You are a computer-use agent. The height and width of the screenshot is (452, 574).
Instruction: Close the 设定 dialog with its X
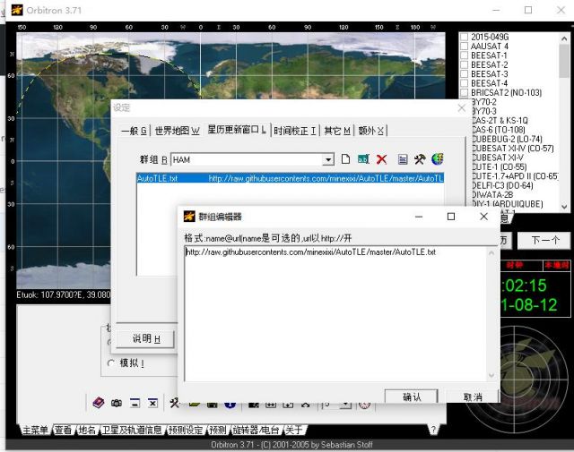pos(462,107)
